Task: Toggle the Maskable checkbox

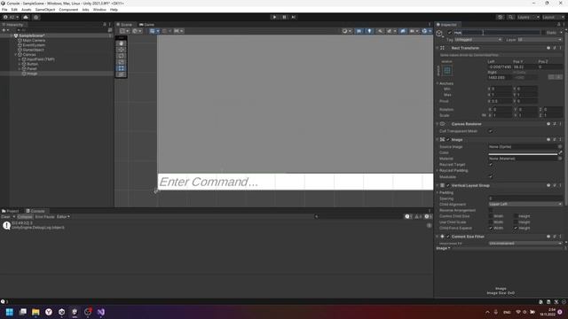Action: [x=491, y=177]
